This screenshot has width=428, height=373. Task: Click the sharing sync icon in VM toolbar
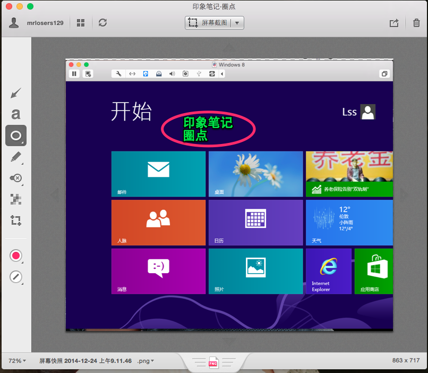point(212,74)
